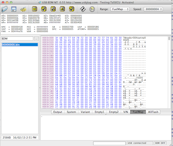Switch to the Variant tab
Viewport: 173px width, 146px height.
point(85,112)
